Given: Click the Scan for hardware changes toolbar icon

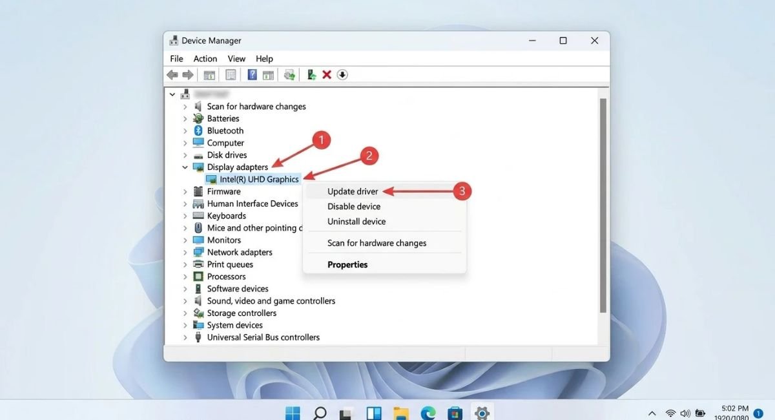Looking at the screenshot, I should 290,75.
